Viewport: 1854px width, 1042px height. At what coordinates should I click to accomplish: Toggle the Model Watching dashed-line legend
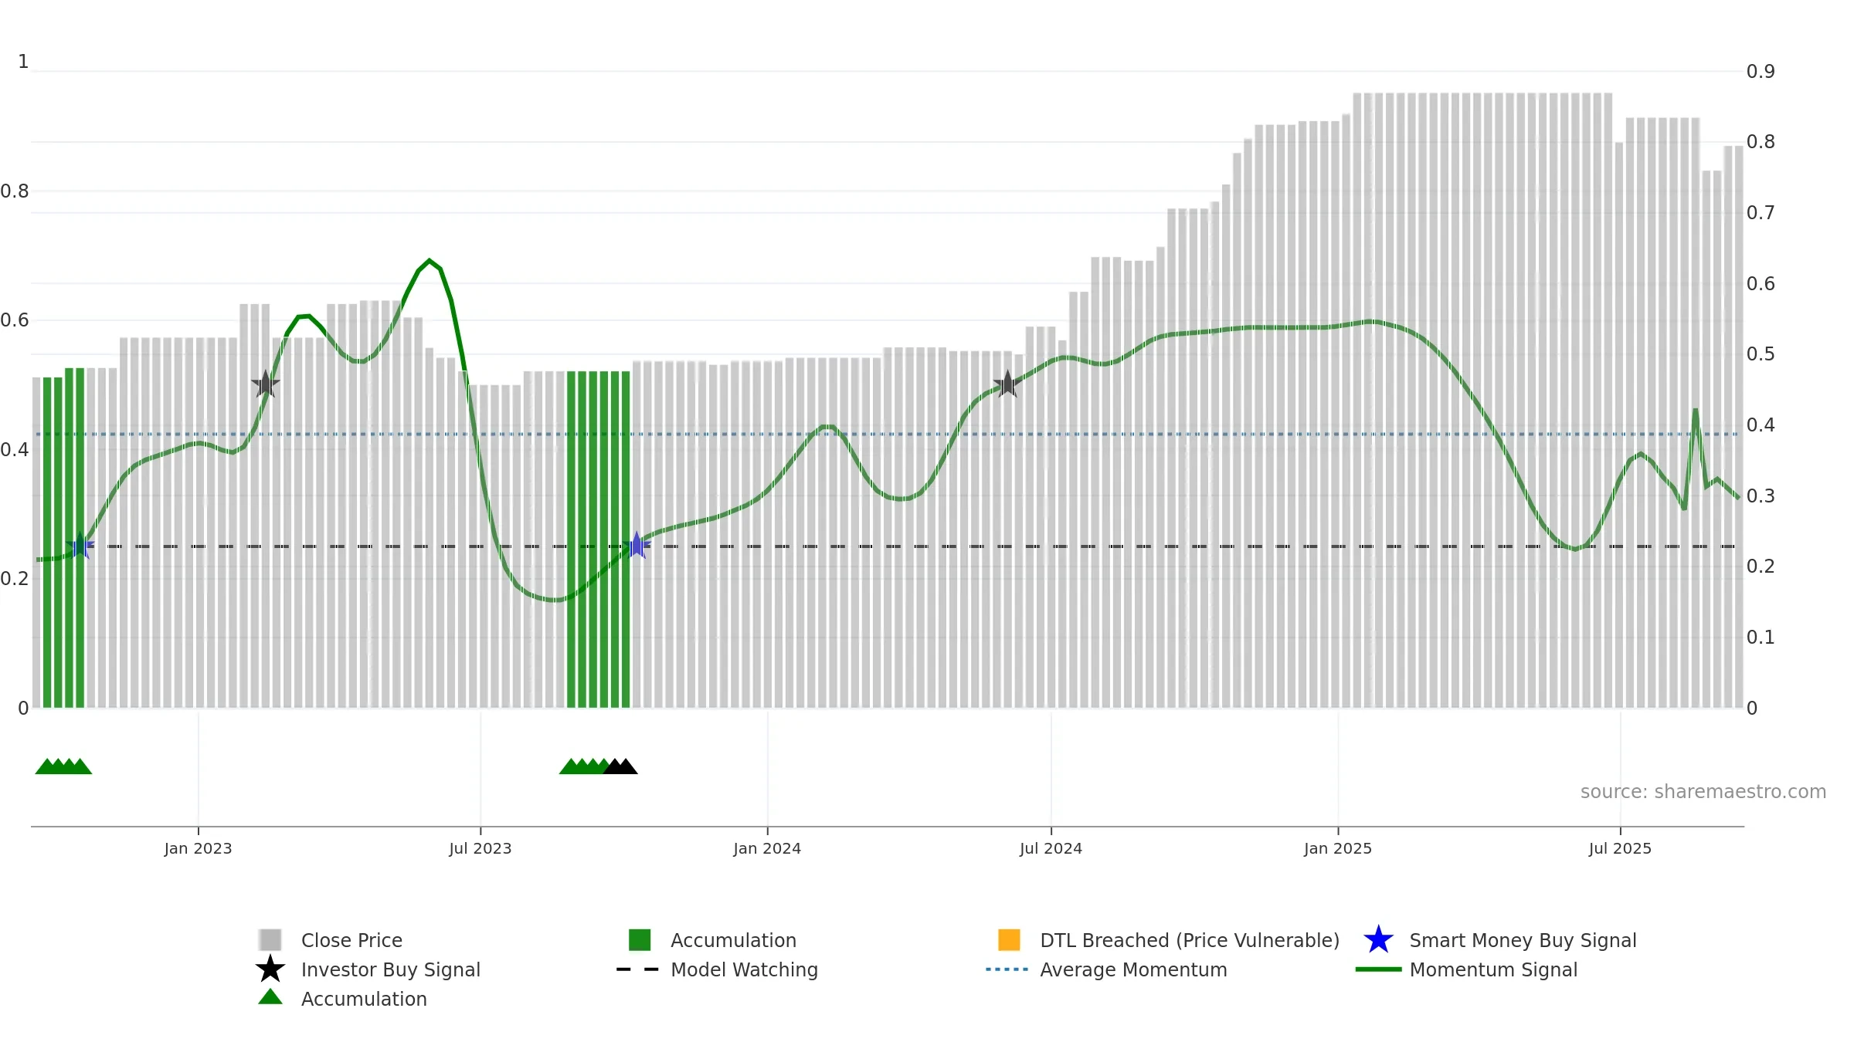pos(744,969)
